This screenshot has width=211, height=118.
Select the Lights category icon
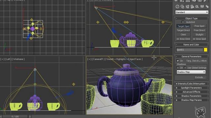click(x=187, y=7)
